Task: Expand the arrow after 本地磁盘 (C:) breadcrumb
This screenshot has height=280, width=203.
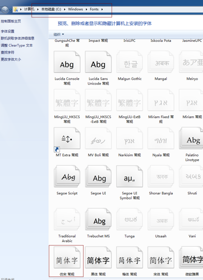Action: point(65,9)
